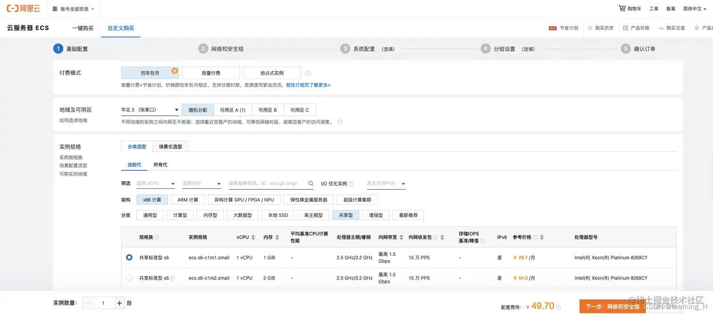Viewport: 713px width, 314px height.
Task: Sort table by 参考价格 column
Action: (x=542, y=237)
